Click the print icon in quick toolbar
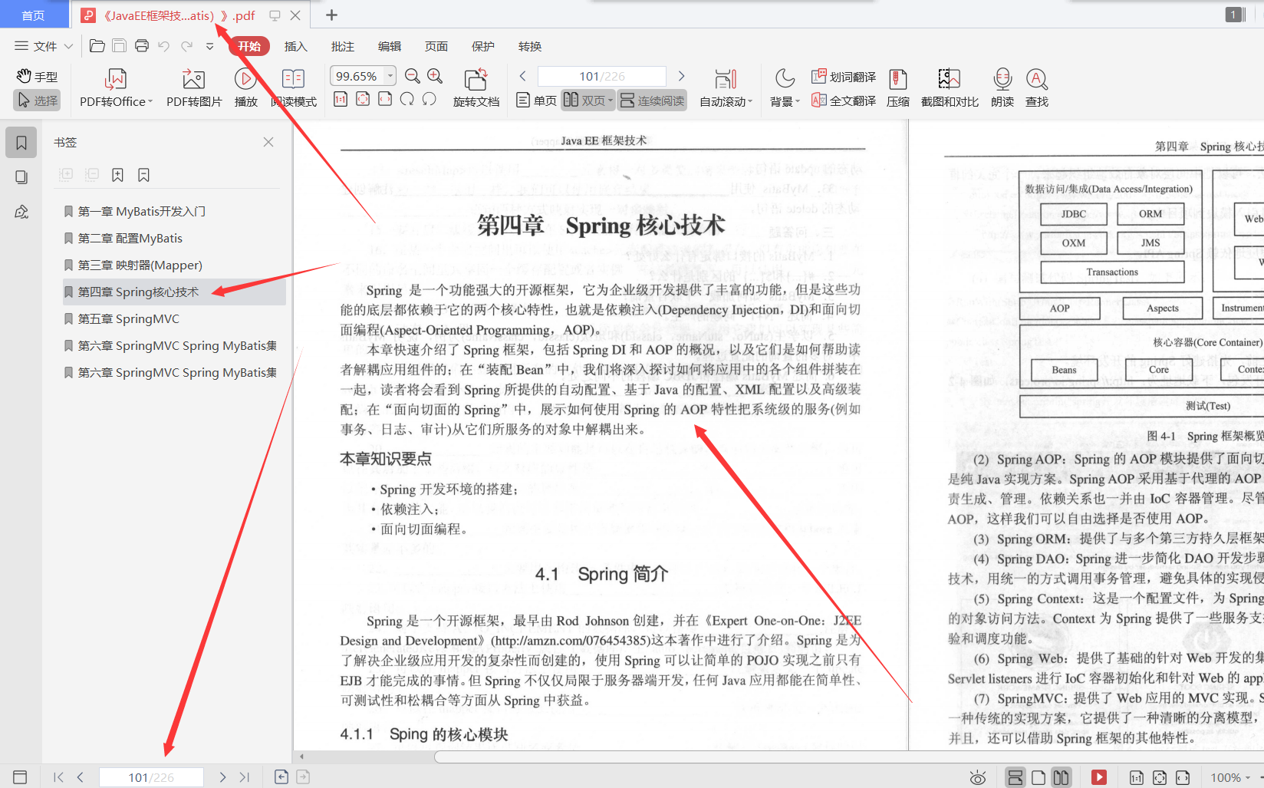This screenshot has height=788, width=1264. point(141,46)
